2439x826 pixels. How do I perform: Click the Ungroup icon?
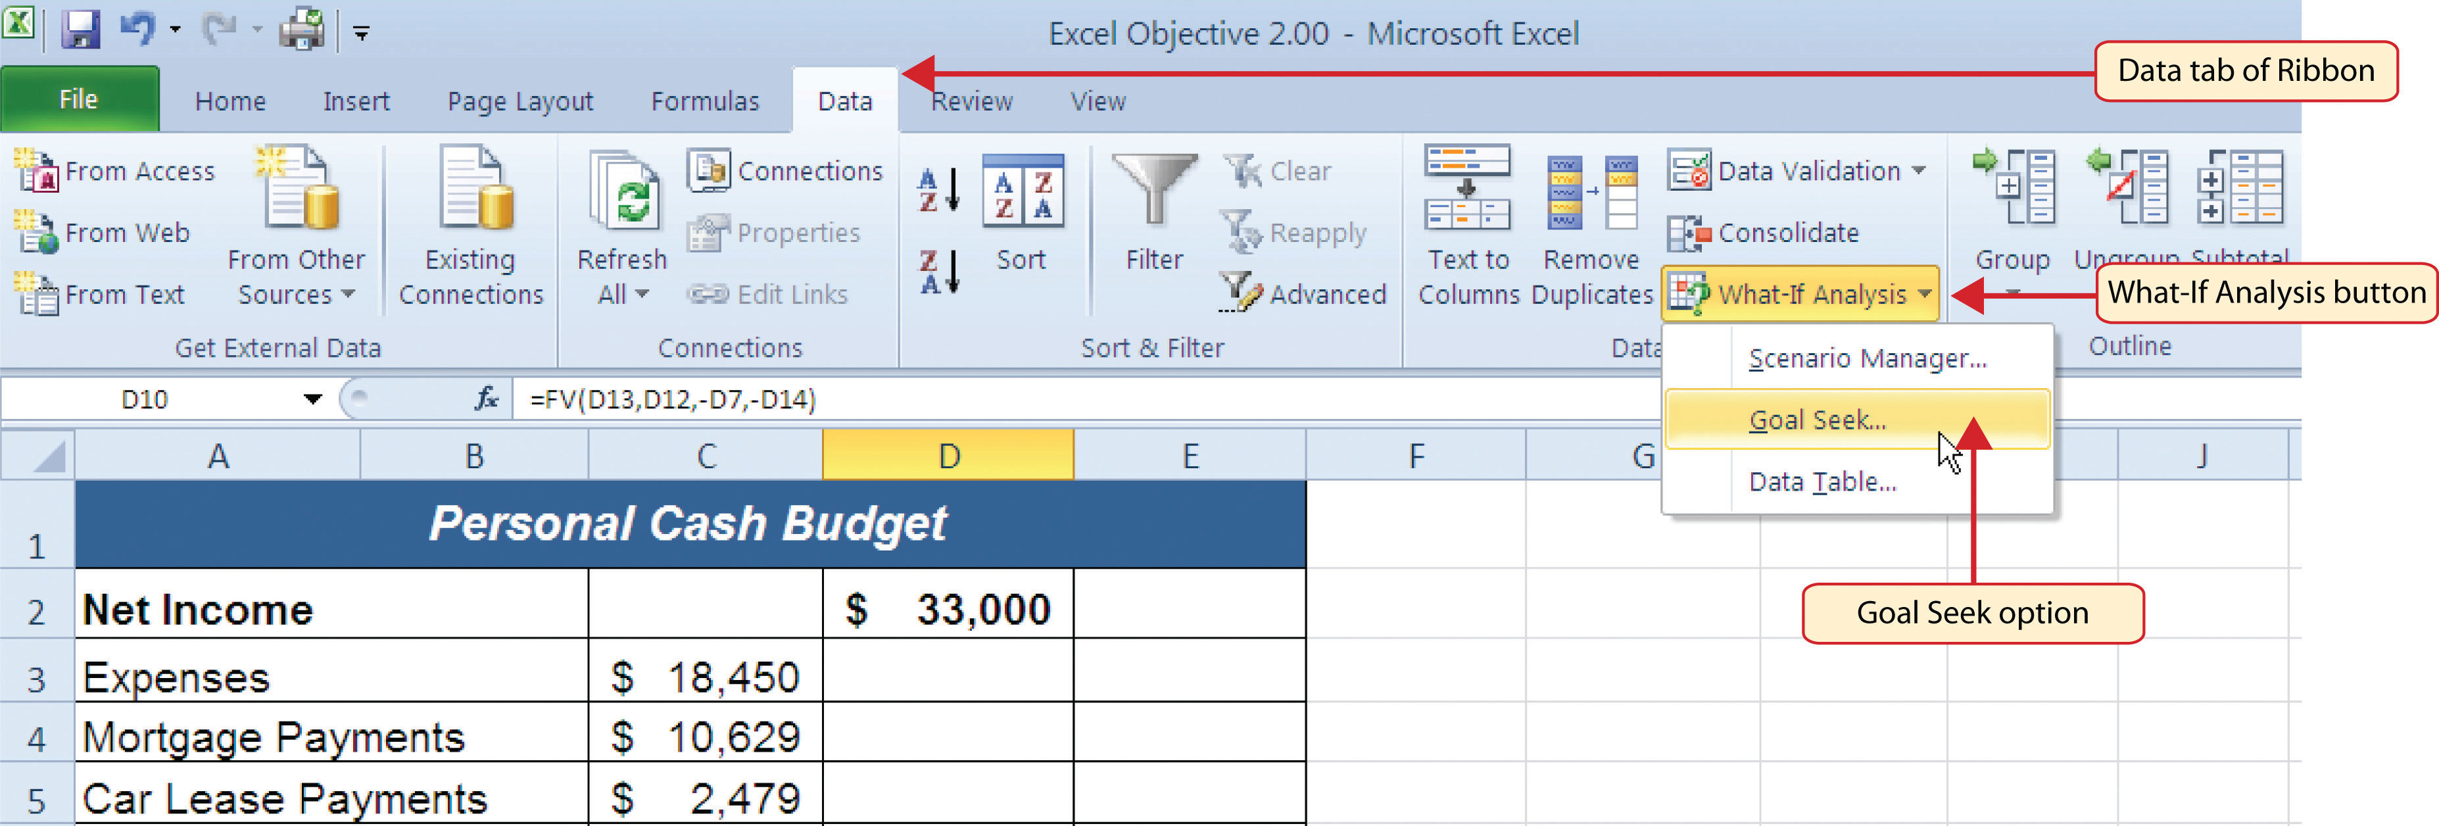[x=2129, y=187]
